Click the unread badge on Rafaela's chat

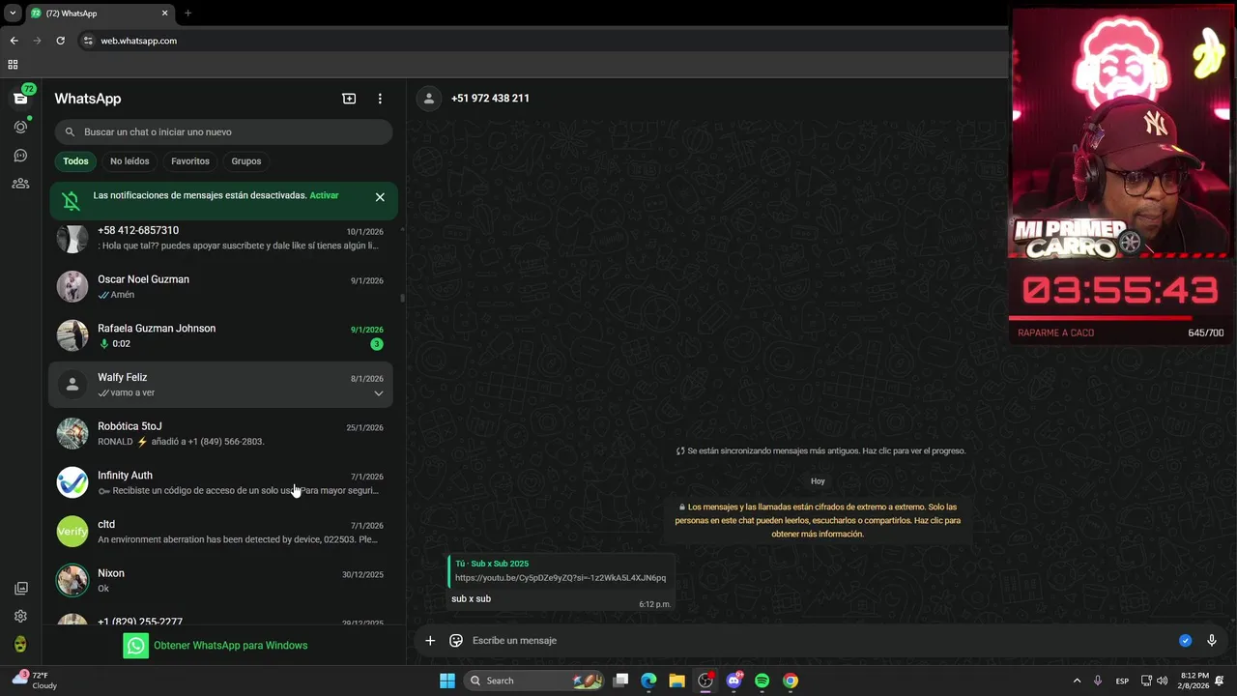[377, 344]
